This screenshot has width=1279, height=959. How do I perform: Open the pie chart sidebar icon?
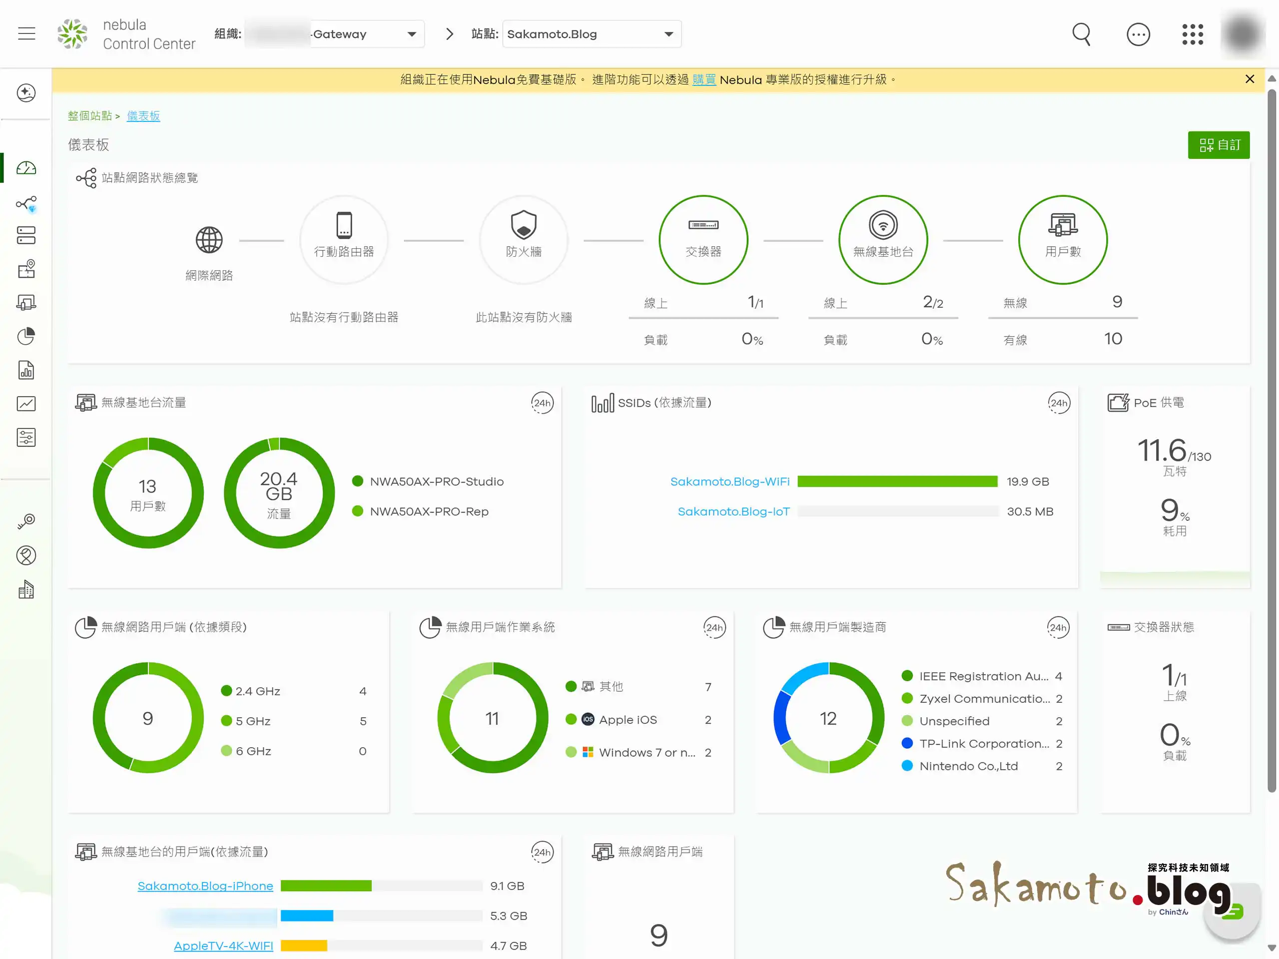[x=26, y=337]
